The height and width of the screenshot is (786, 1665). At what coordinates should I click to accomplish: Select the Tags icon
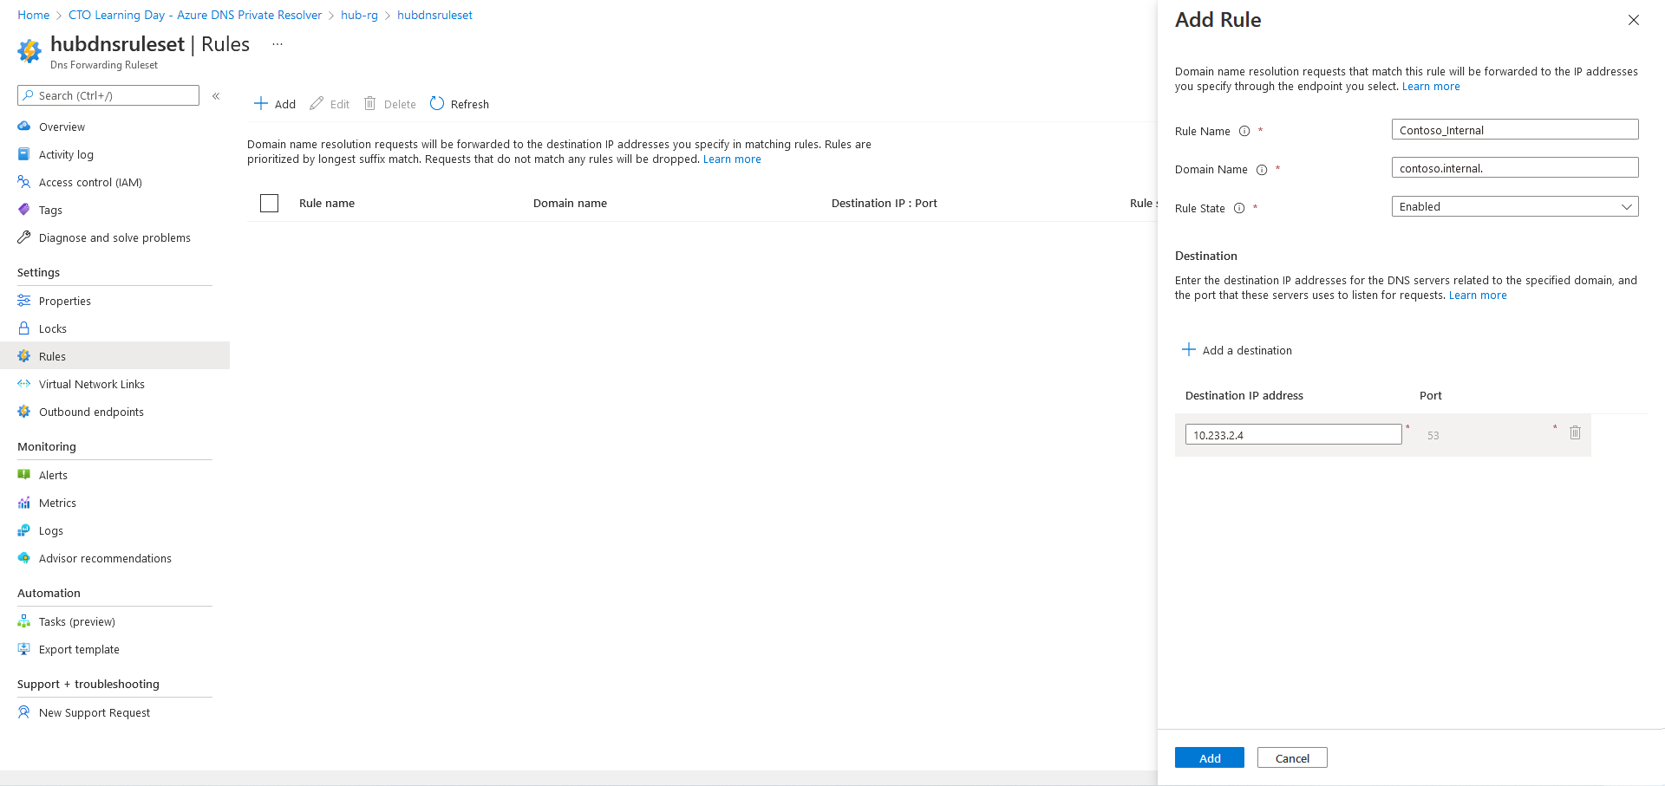(24, 210)
